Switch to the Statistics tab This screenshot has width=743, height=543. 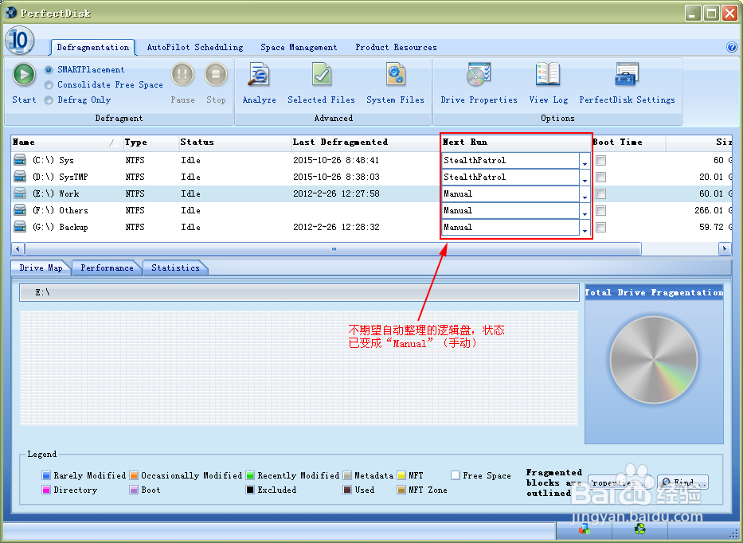(x=175, y=268)
